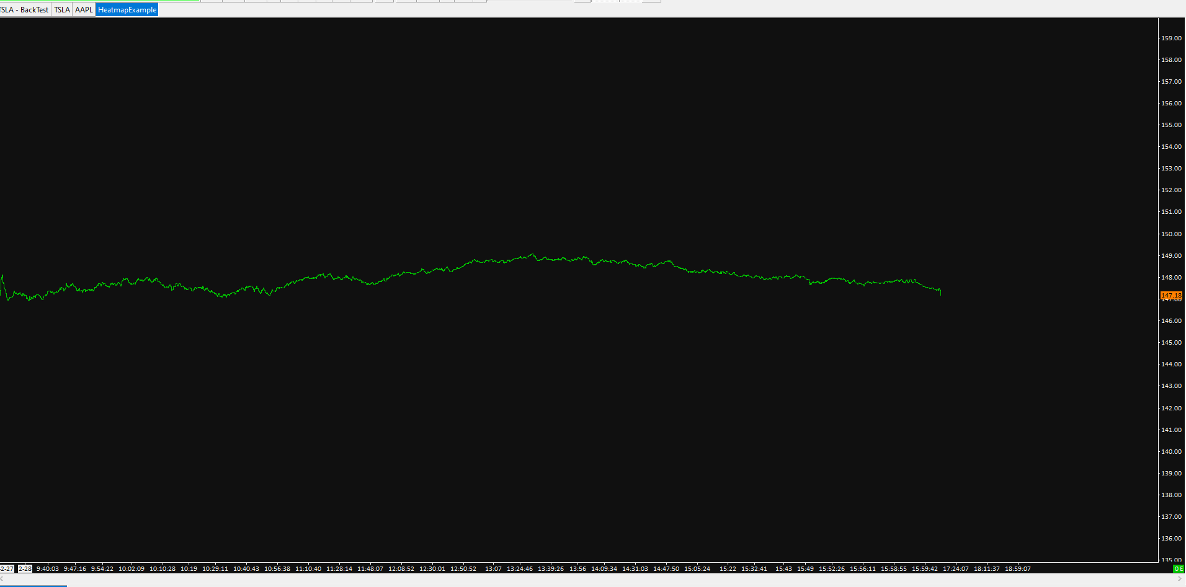Click the 9:47:16 time label
This screenshot has height=587, width=1186.
coord(75,569)
